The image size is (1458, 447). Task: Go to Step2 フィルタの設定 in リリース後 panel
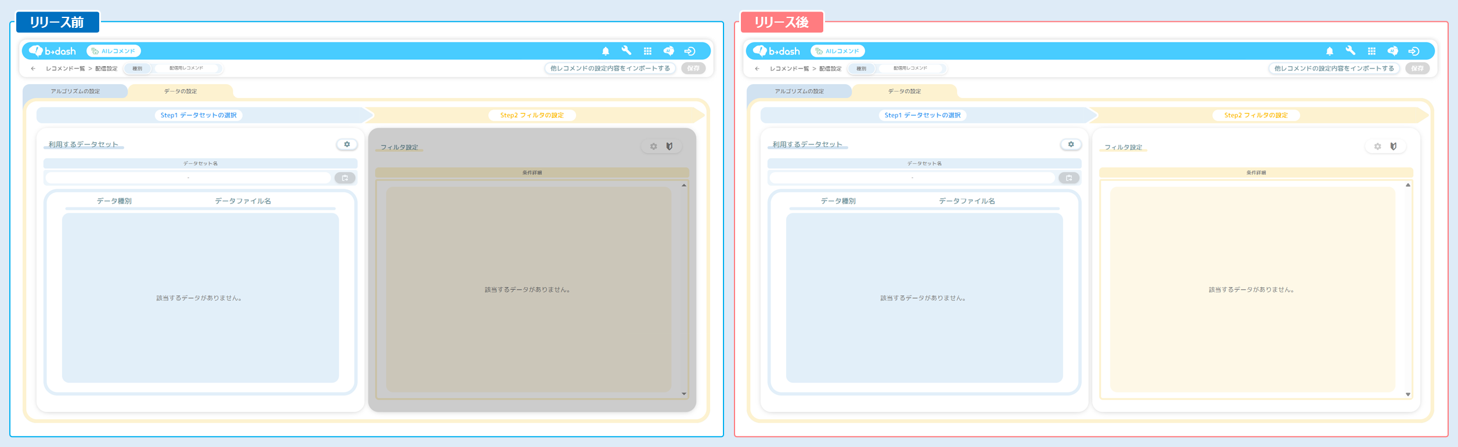click(1256, 115)
